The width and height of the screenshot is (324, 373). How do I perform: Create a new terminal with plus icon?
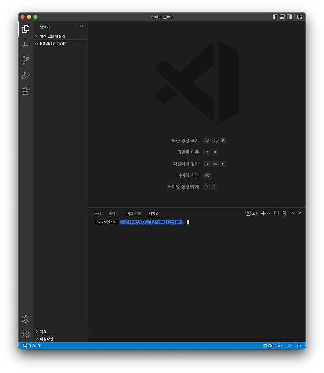pos(263,213)
